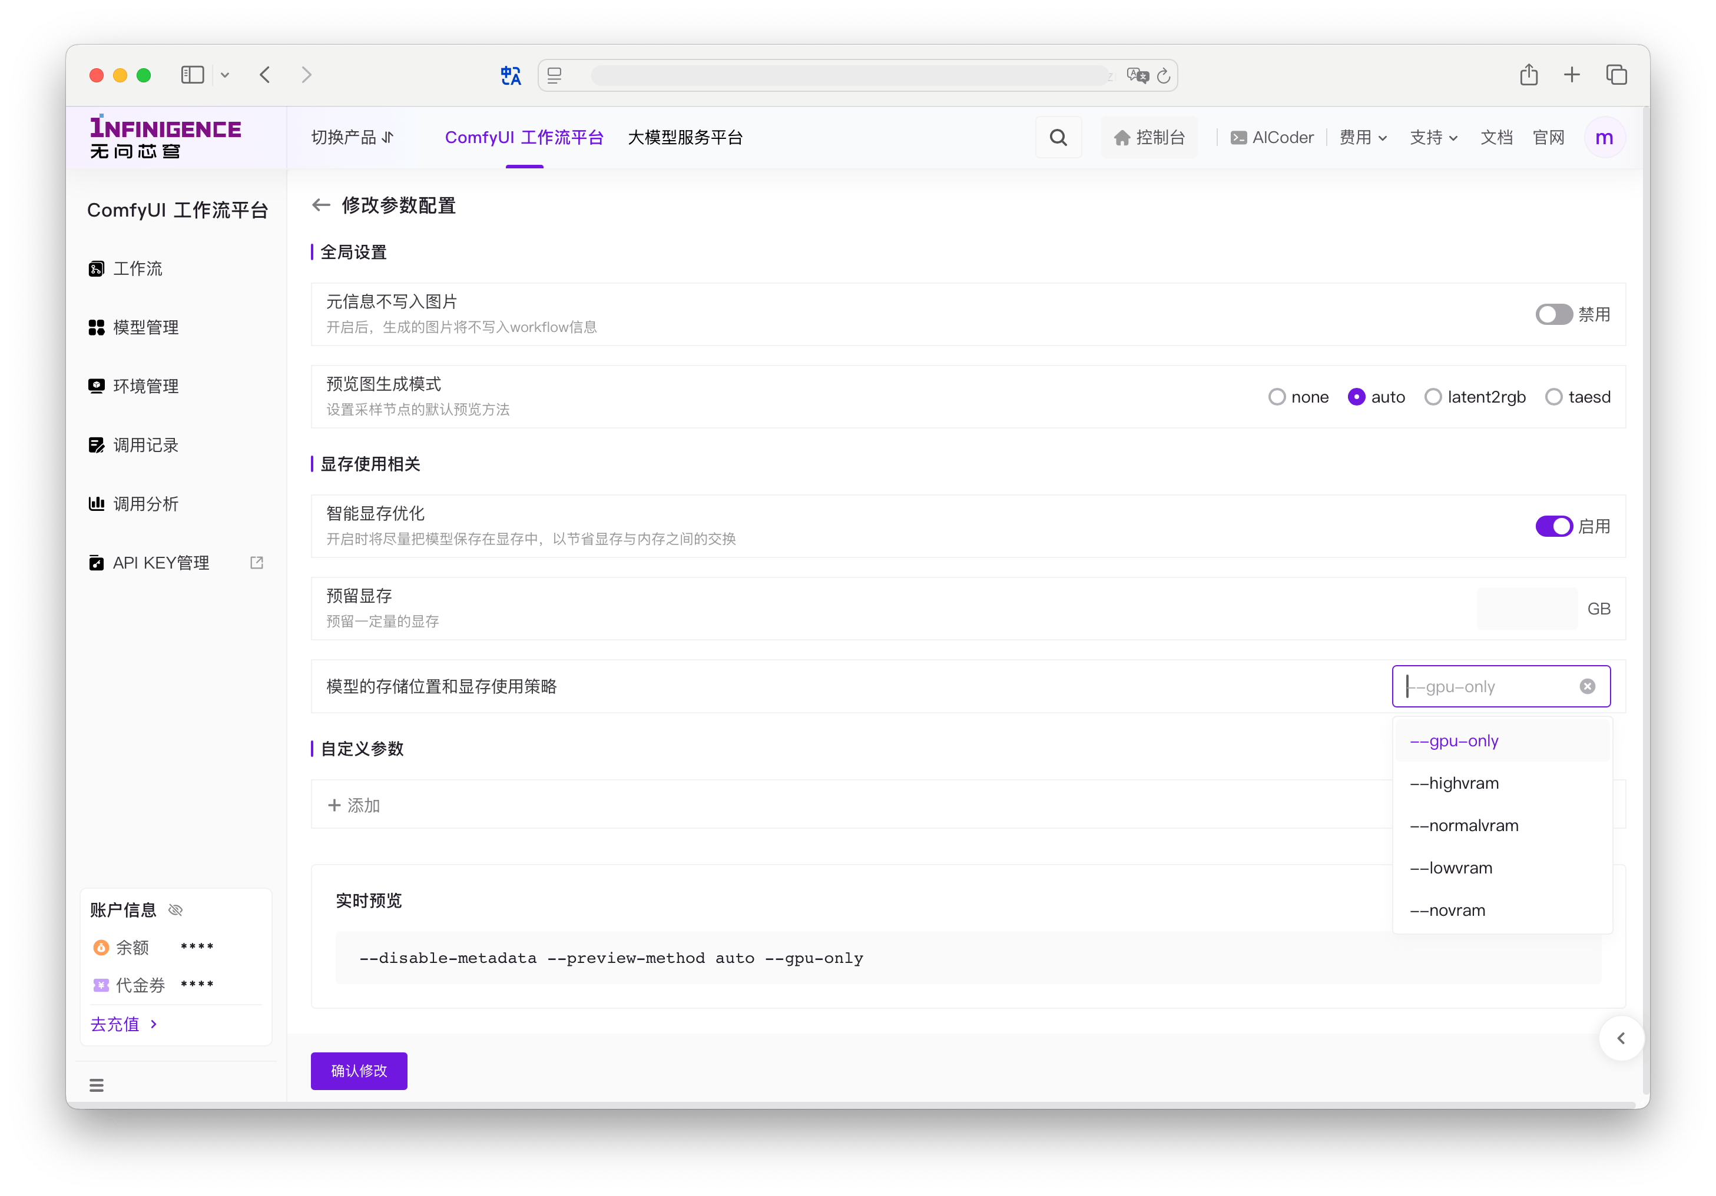Viewport: 1716px width, 1196px height.
Task: Switch to 大模型服务平台 tab
Action: click(x=685, y=138)
